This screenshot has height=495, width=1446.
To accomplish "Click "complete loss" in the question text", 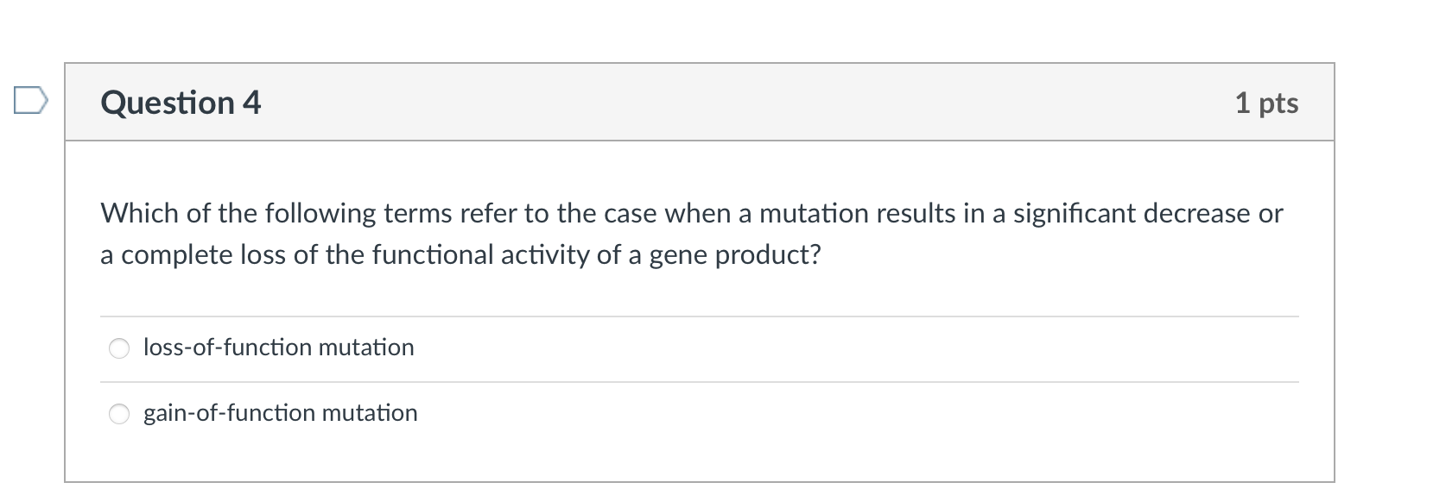I will click(x=200, y=255).
